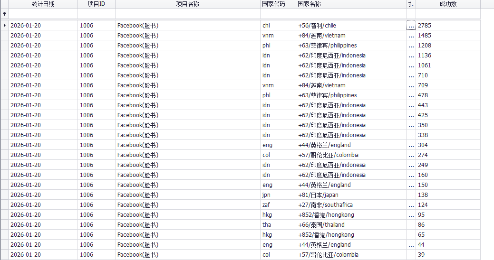Open the ellipsis button in the 44 row
This screenshot has width=494, height=260.
pos(411,245)
